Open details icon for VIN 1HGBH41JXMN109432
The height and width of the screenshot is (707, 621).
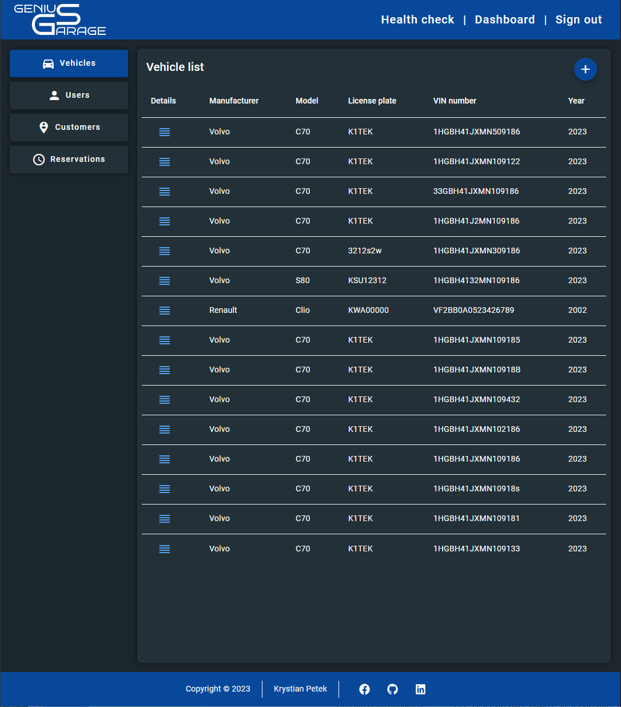(x=164, y=400)
